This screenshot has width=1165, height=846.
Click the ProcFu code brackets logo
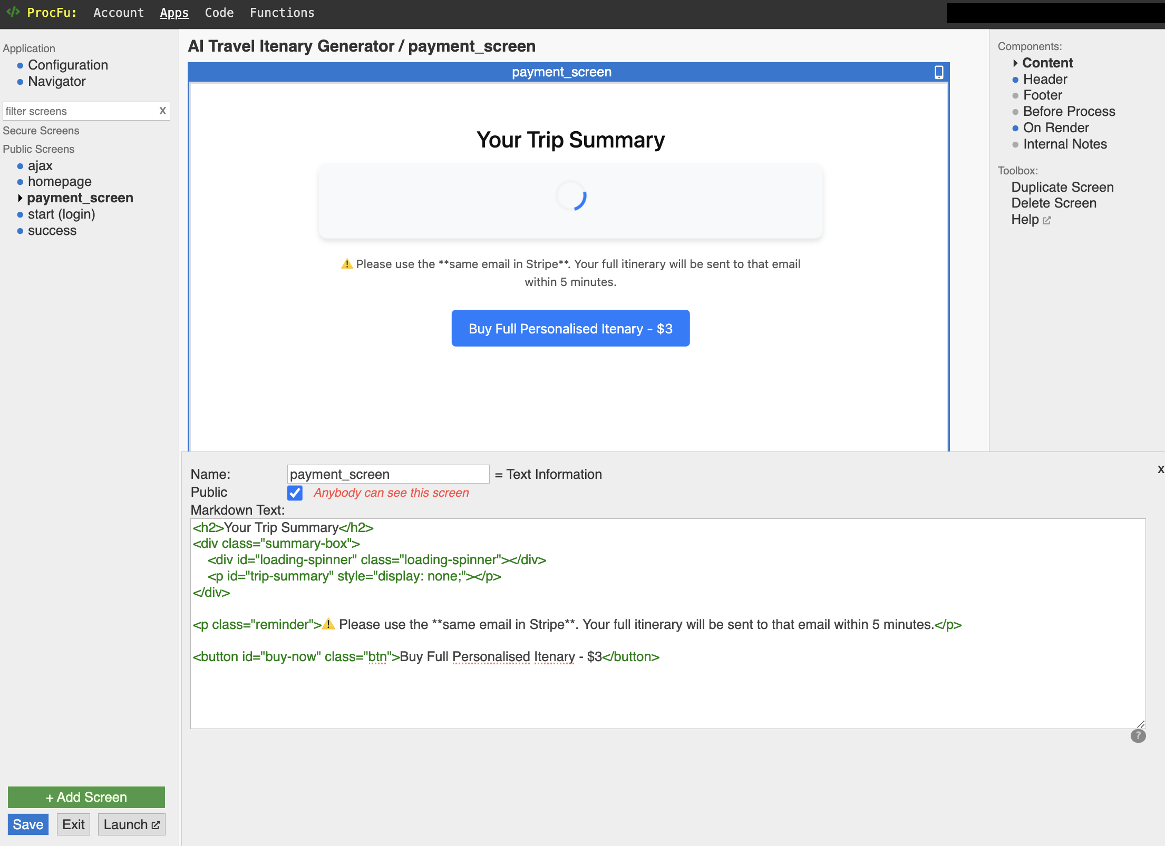coord(14,13)
